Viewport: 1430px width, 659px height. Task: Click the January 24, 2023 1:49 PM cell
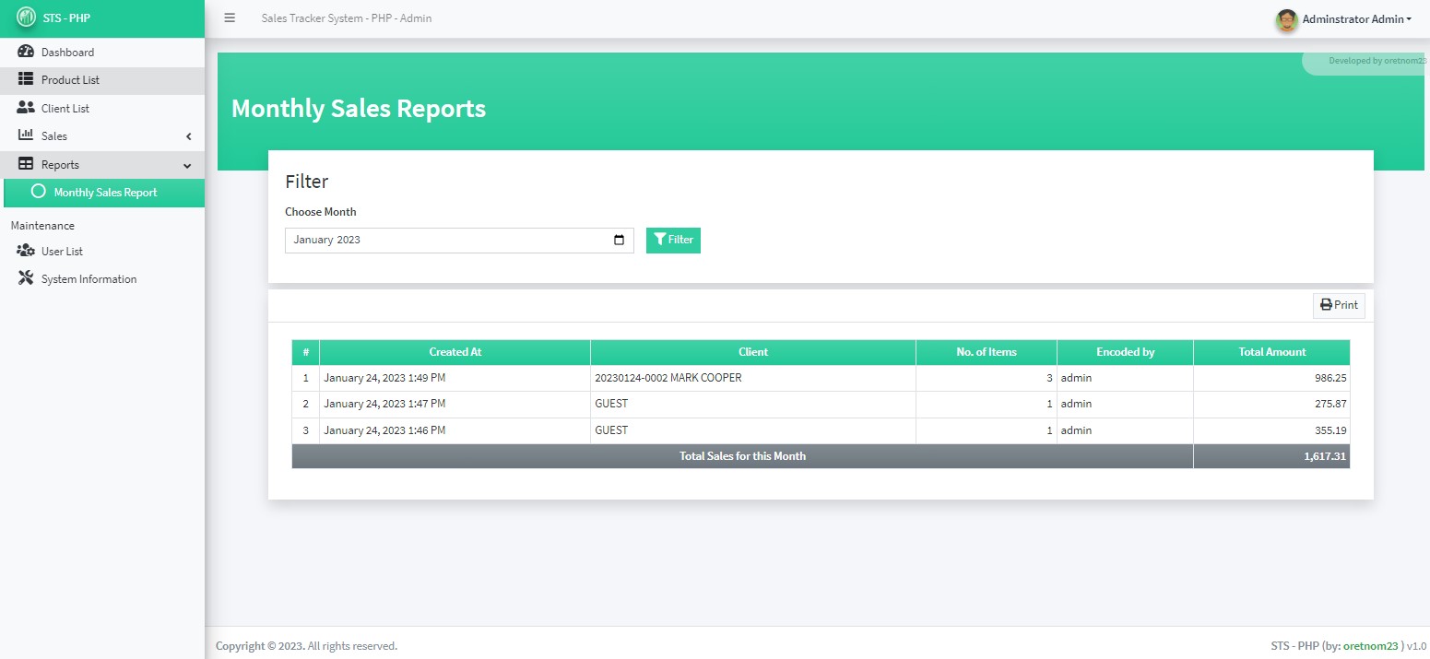tap(455, 378)
